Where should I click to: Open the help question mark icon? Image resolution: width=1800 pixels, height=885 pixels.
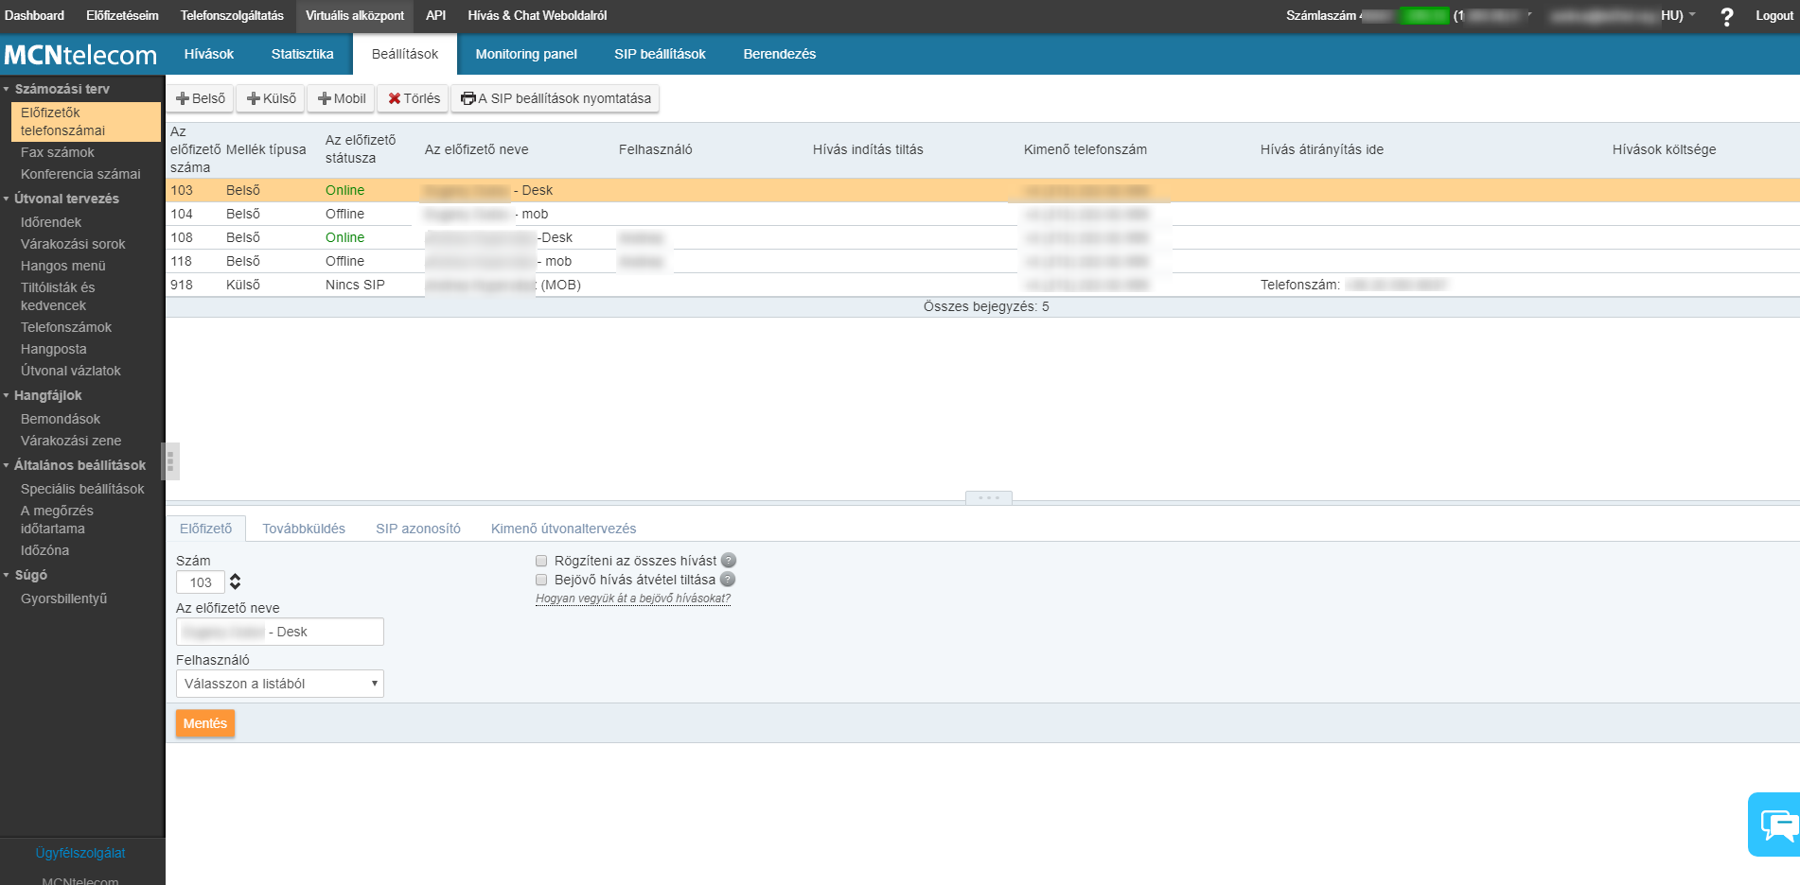[x=1726, y=16]
